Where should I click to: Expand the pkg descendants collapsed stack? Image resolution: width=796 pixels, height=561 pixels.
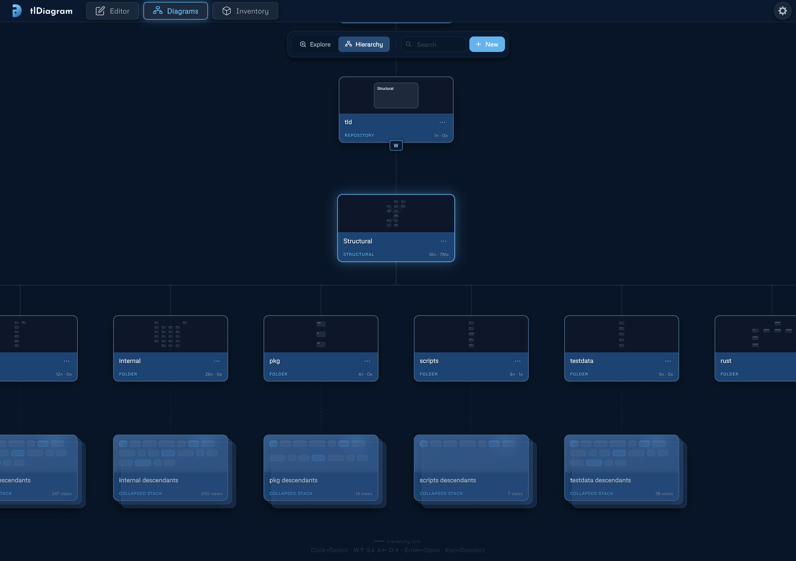[321, 468]
